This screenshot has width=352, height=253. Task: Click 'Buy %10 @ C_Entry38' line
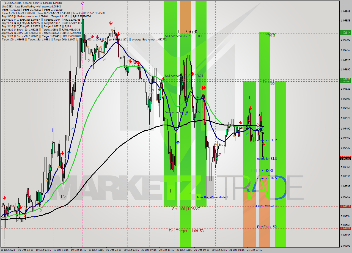click(x=41, y=20)
